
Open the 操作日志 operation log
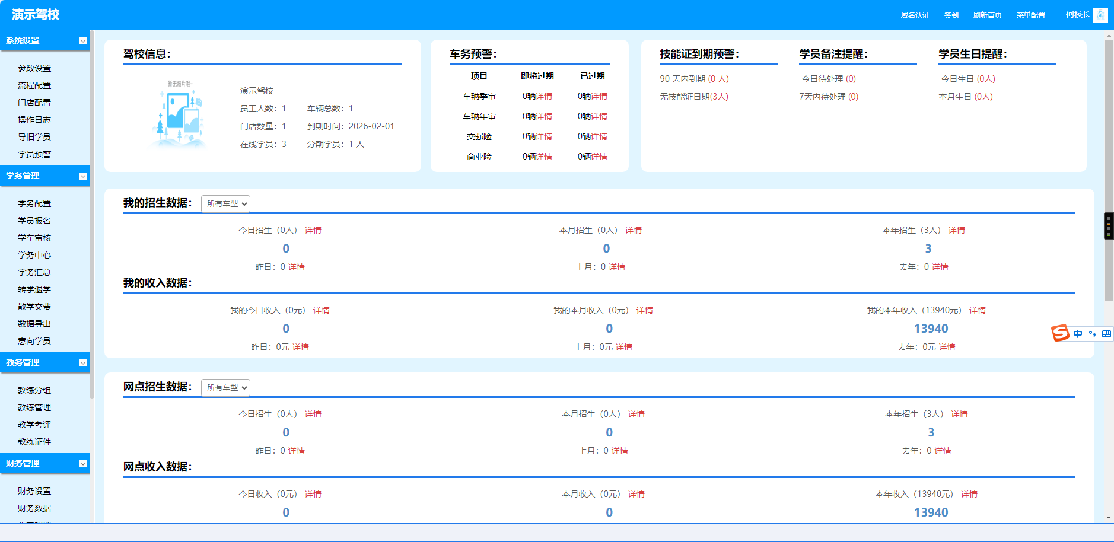34,120
